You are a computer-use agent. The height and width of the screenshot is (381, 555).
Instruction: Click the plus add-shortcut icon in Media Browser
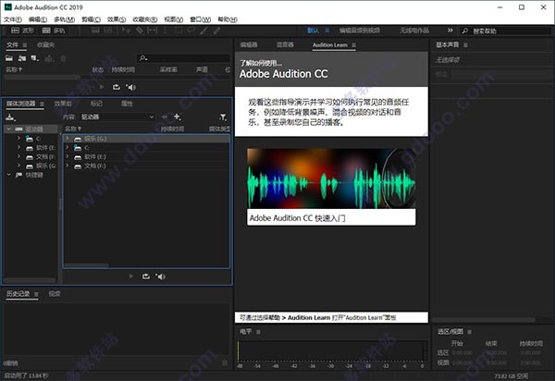coord(177,117)
